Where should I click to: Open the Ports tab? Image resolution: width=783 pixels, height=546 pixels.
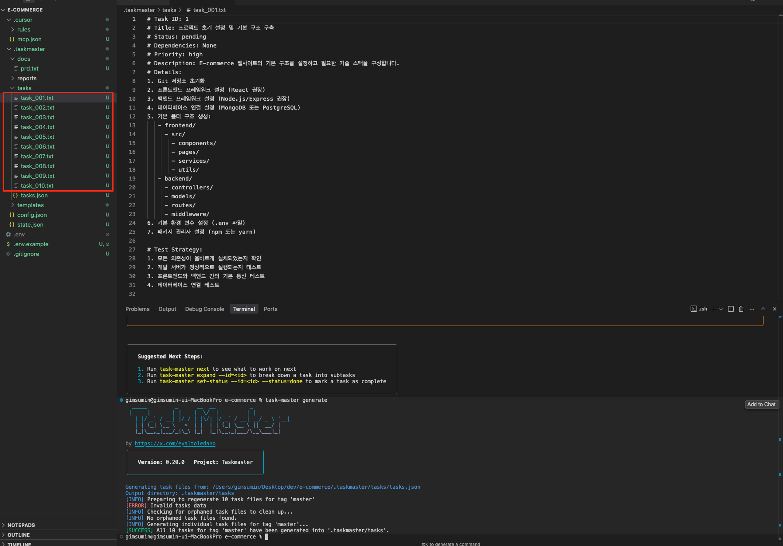[270, 309]
